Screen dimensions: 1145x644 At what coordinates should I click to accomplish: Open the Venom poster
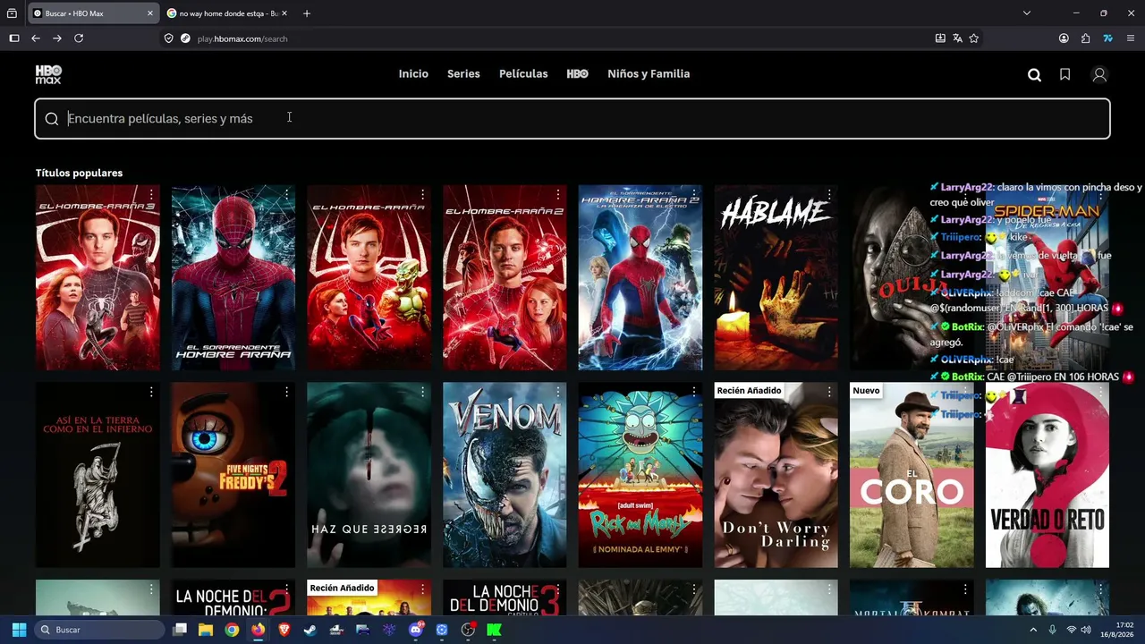click(505, 475)
